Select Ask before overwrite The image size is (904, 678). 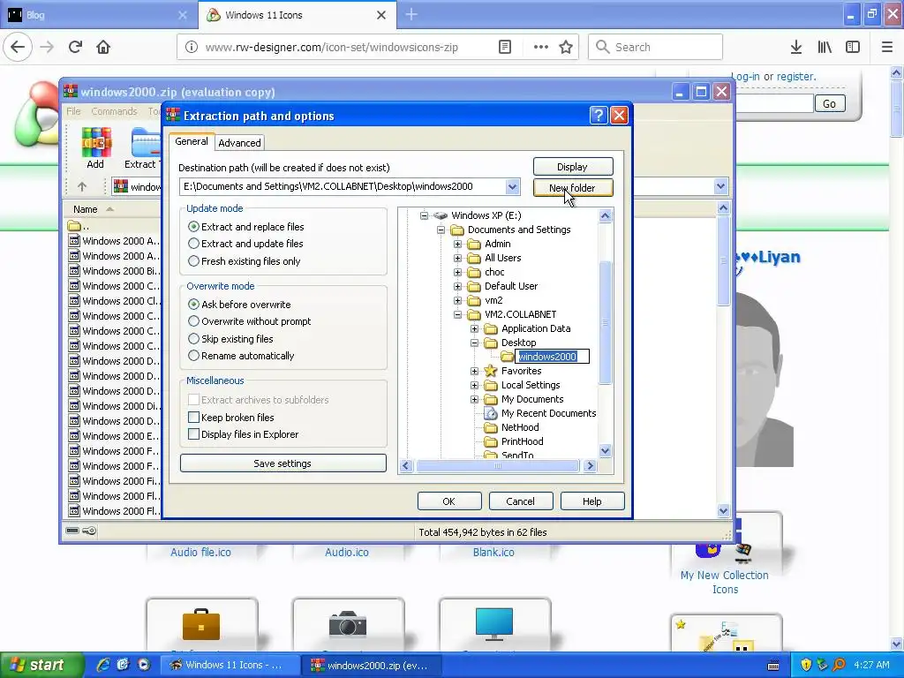(193, 304)
